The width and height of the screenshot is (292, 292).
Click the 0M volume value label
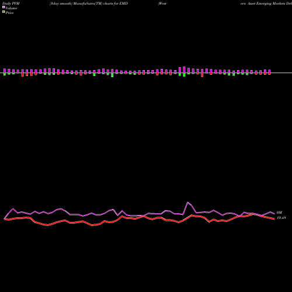click(279, 213)
